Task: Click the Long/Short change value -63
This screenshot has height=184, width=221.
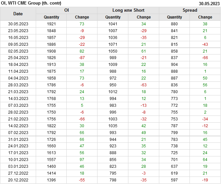Action: click(x=144, y=85)
